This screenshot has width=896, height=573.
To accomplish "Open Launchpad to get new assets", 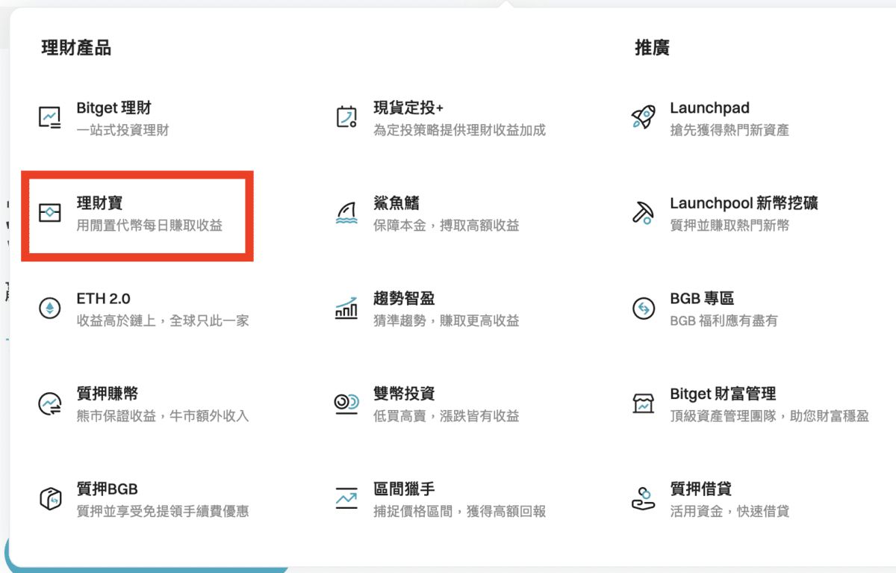I will (709, 108).
